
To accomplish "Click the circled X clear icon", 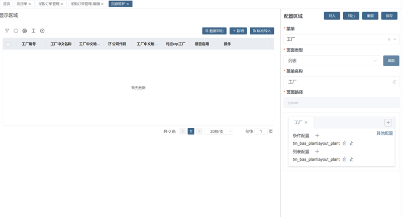I will coord(42,31).
